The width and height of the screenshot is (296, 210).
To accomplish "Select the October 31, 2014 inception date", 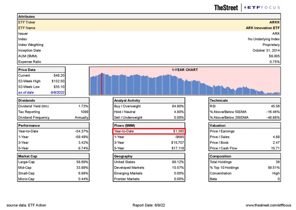I will tap(266, 50).
